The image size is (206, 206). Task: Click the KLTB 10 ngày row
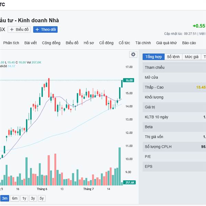coord(174,117)
